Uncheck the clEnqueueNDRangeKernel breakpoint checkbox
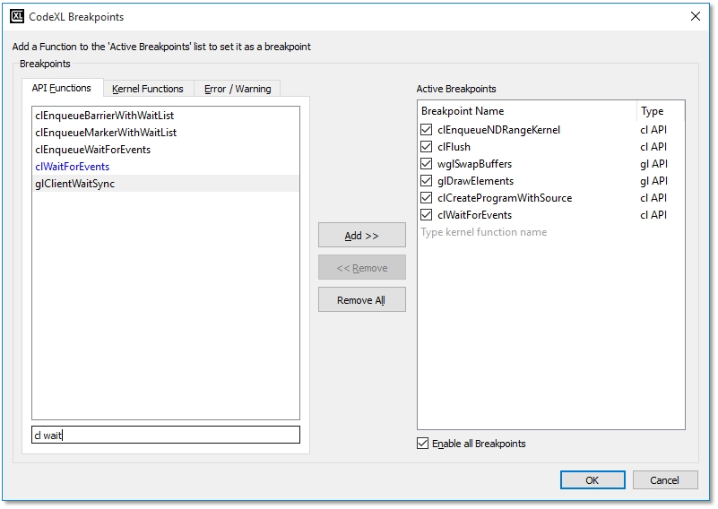Image resolution: width=718 pixels, height=509 pixels. coord(427,130)
